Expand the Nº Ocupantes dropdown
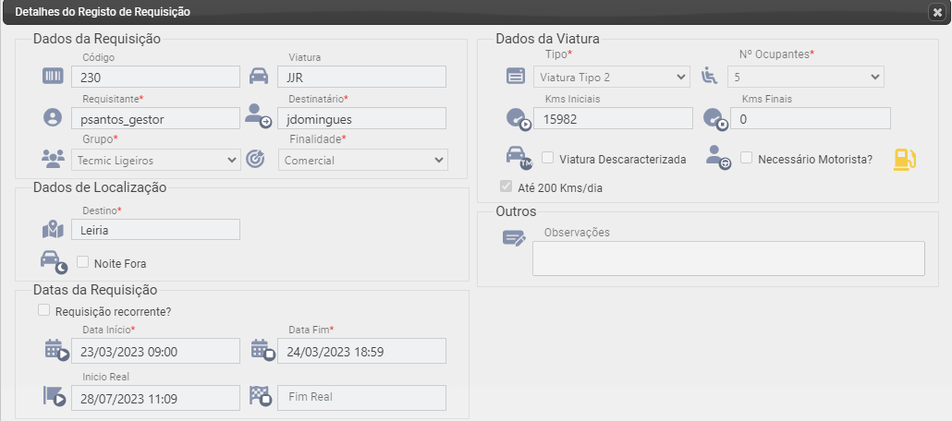The height and width of the screenshot is (421, 952). (x=806, y=77)
